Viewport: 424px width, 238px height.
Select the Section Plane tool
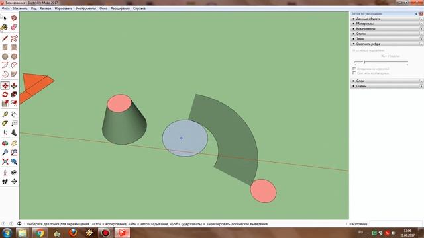click(x=14, y=182)
